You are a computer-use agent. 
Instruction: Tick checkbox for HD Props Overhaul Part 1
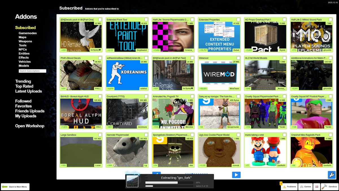click(x=284, y=20)
